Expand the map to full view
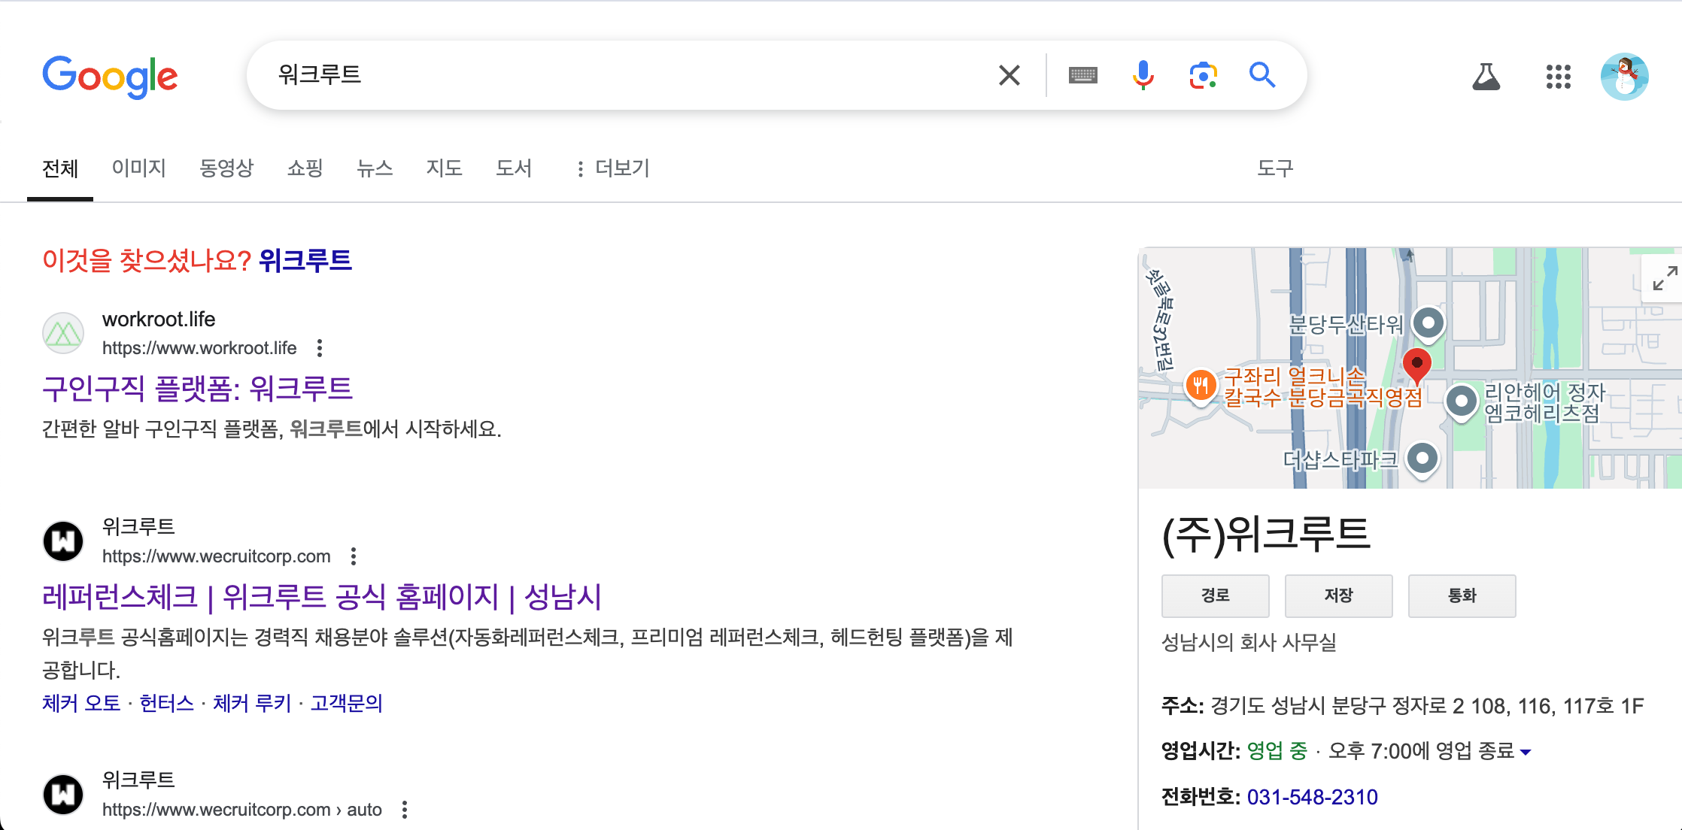The height and width of the screenshot is (830, 1682). 1664,277
